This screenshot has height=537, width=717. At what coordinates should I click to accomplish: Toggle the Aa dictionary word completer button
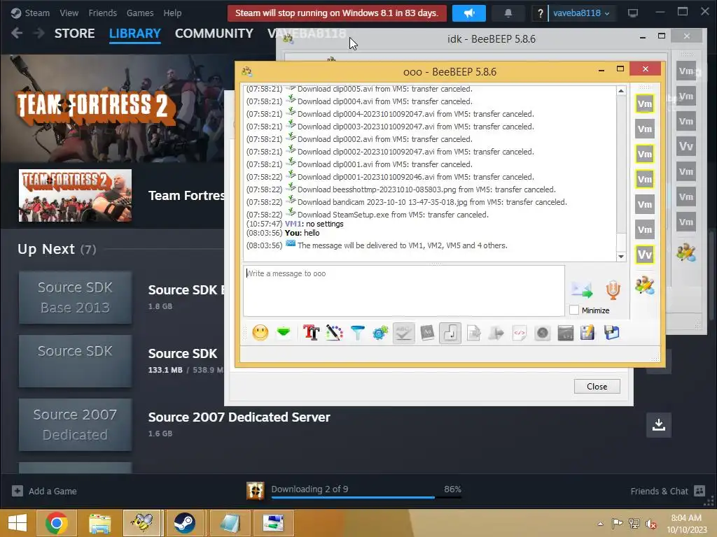tap(427, 333)
